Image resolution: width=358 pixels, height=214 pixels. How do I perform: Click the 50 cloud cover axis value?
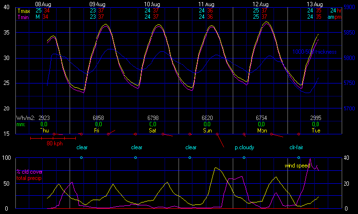point(6,184)
